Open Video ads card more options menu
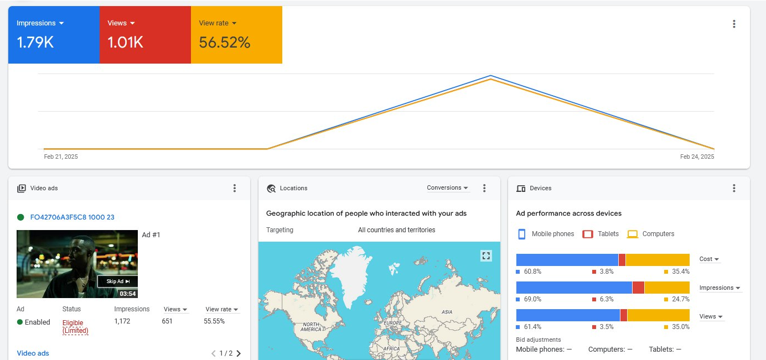Viewport: 766px width, 360px height. coord(234,188)
